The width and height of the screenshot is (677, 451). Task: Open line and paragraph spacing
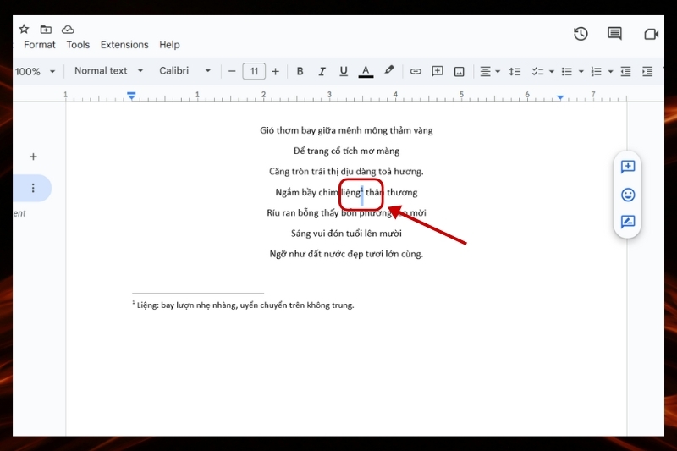click(515, 72)
